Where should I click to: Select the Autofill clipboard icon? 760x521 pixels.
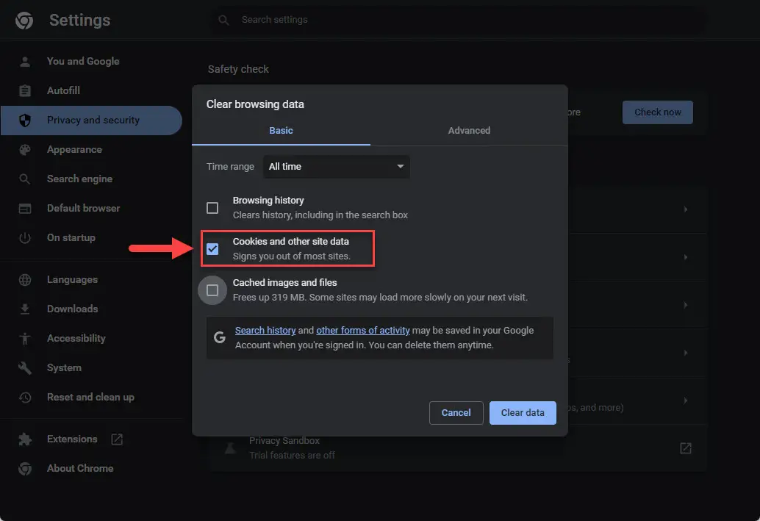25,91
